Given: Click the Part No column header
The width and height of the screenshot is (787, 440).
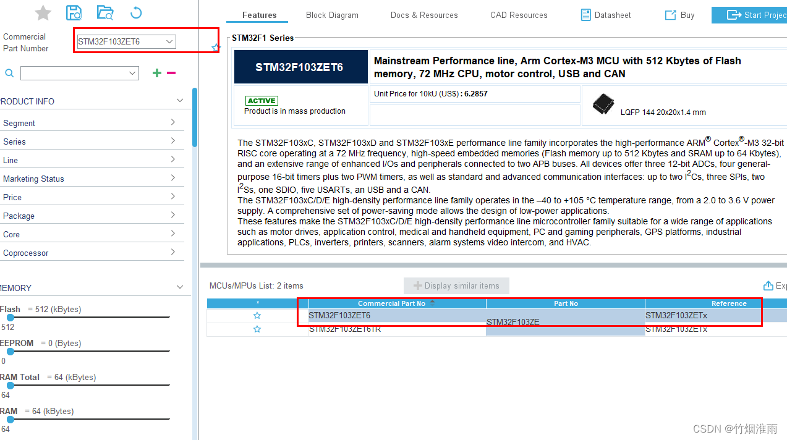Looking at the screenshot, I should point(566,303).
